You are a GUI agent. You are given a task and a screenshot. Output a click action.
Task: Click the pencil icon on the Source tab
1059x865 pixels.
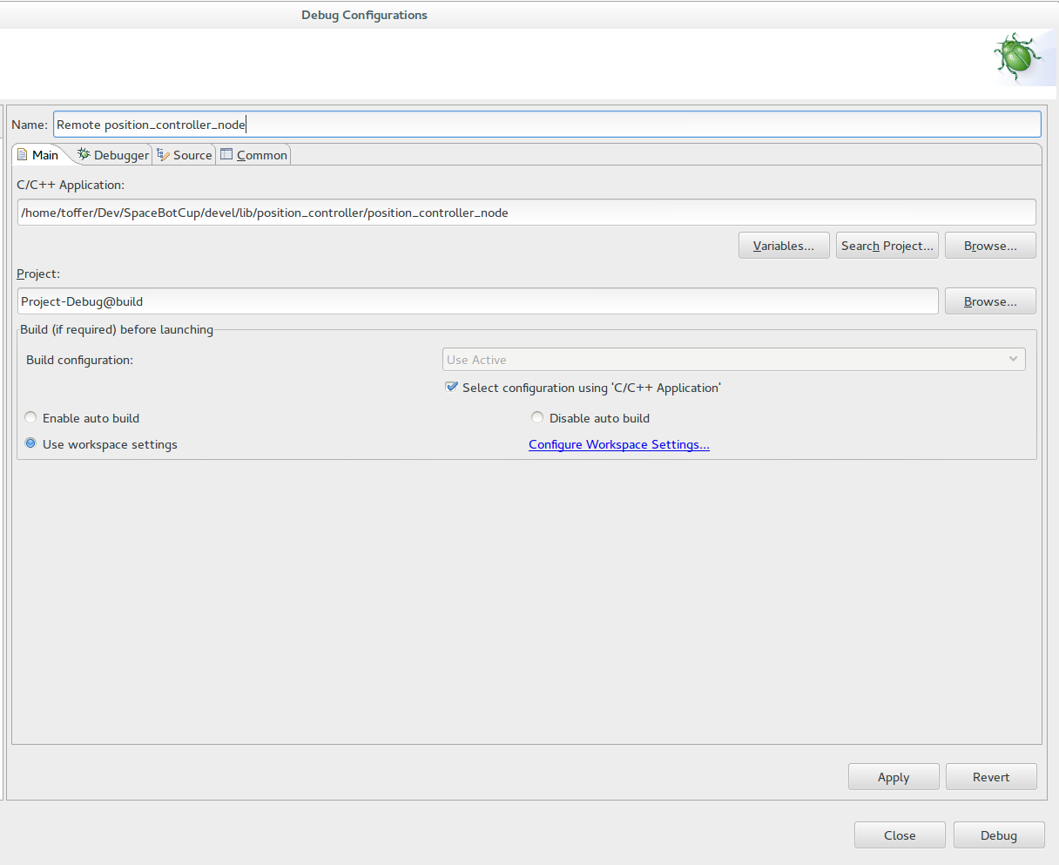161,154
